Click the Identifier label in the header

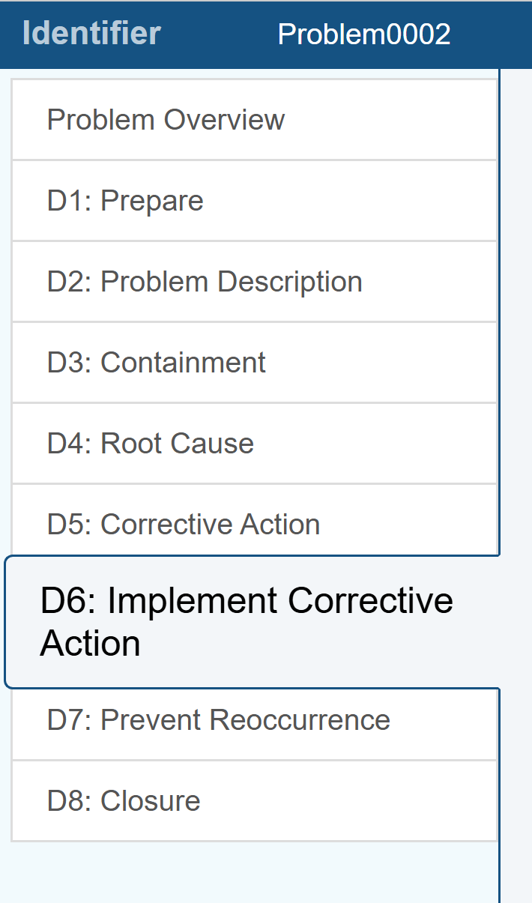(x=91, y=34)
